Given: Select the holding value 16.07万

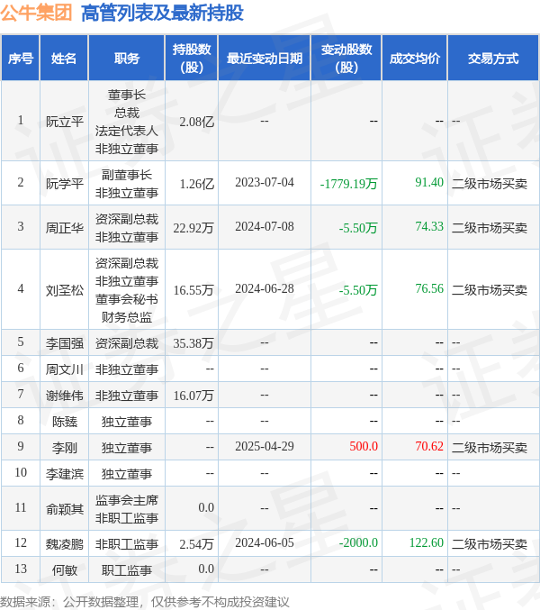Looking at the screenshot, I should tap(193, 396).
